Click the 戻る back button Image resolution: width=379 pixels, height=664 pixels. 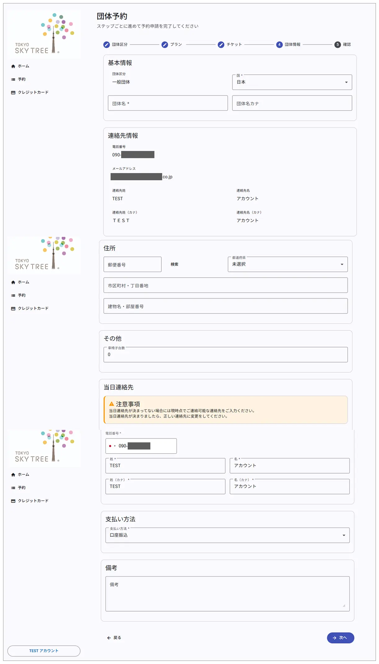coord(114,638)
